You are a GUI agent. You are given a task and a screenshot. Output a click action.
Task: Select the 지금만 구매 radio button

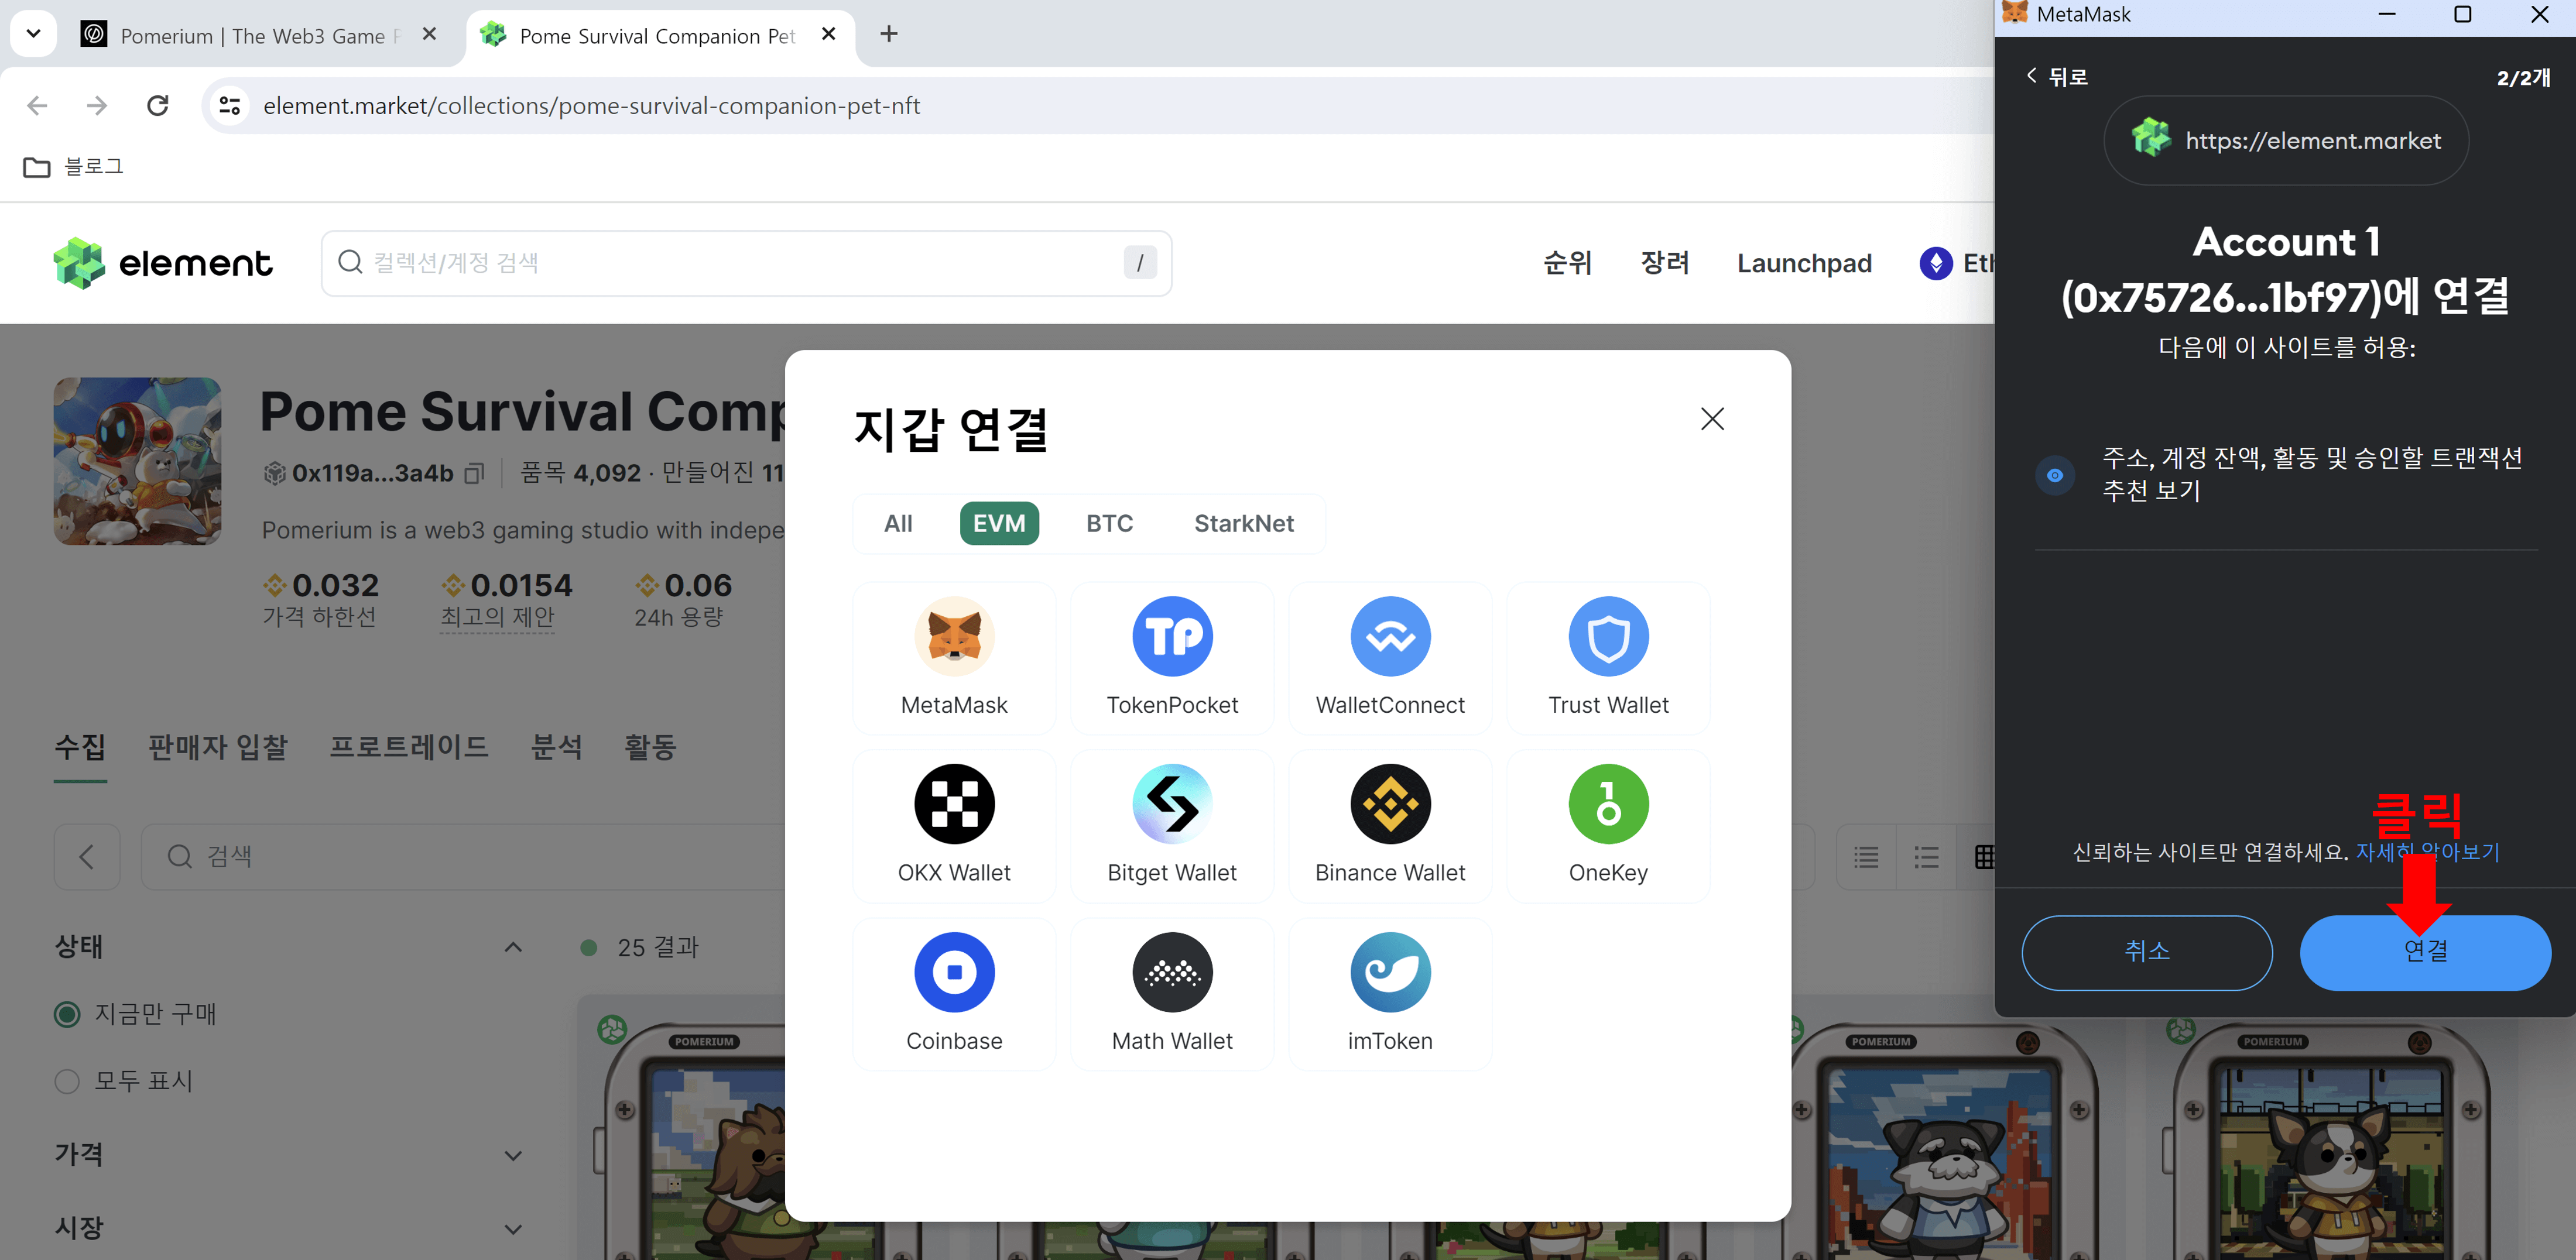click(66, 1013)
